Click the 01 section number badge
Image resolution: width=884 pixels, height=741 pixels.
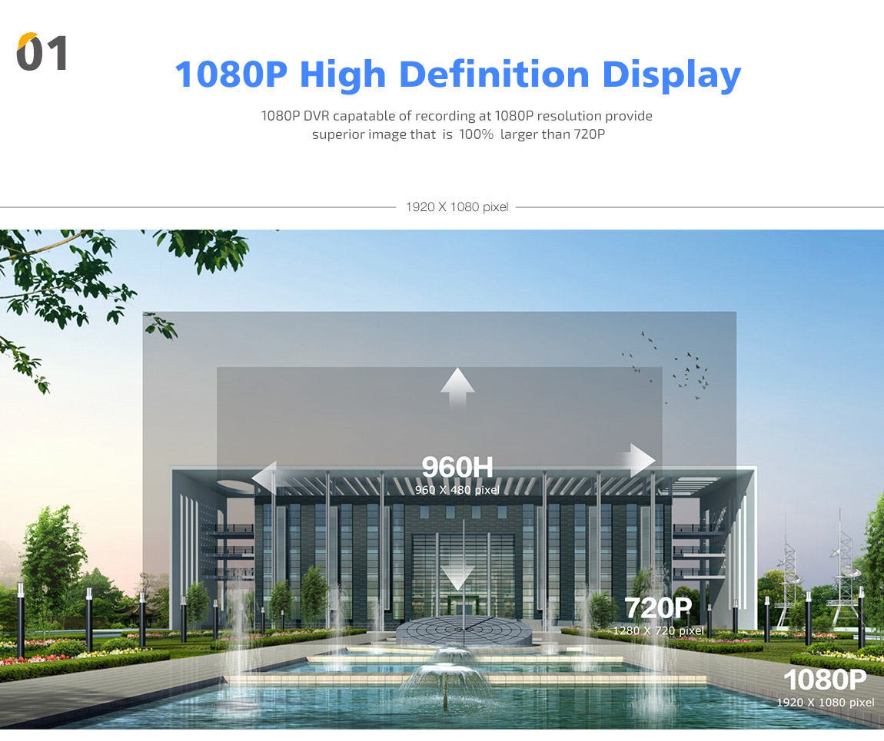point(42,53)
